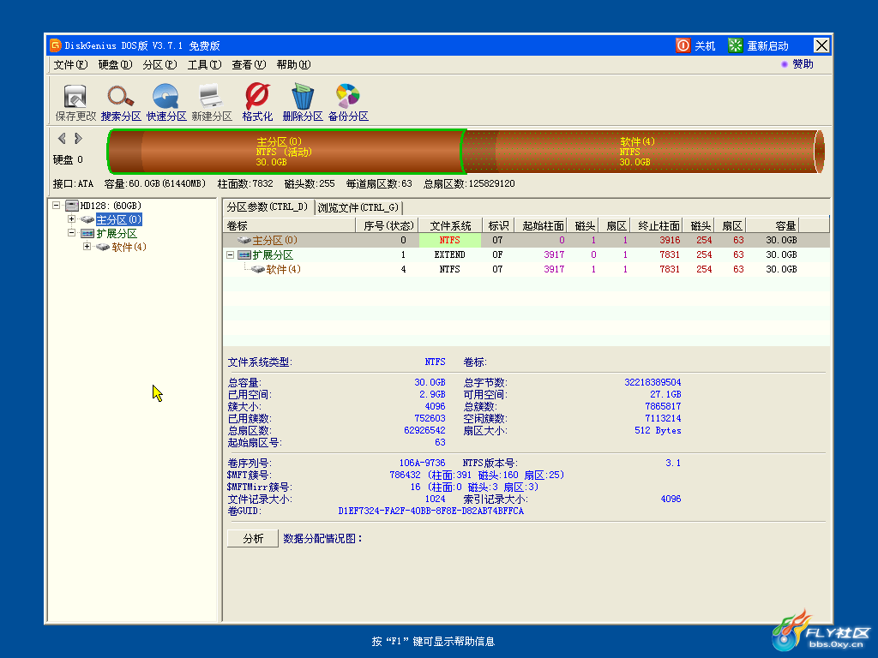Click the volume serial number 106A-9736
This screenshot has width=878, height=658.
(422, 463)
